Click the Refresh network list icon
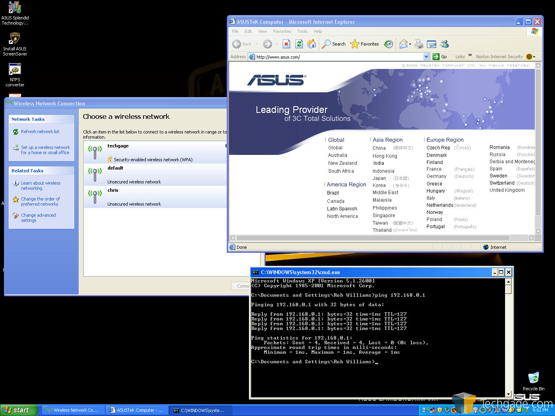This screenshot has height=416, width=555. [15, 132]
